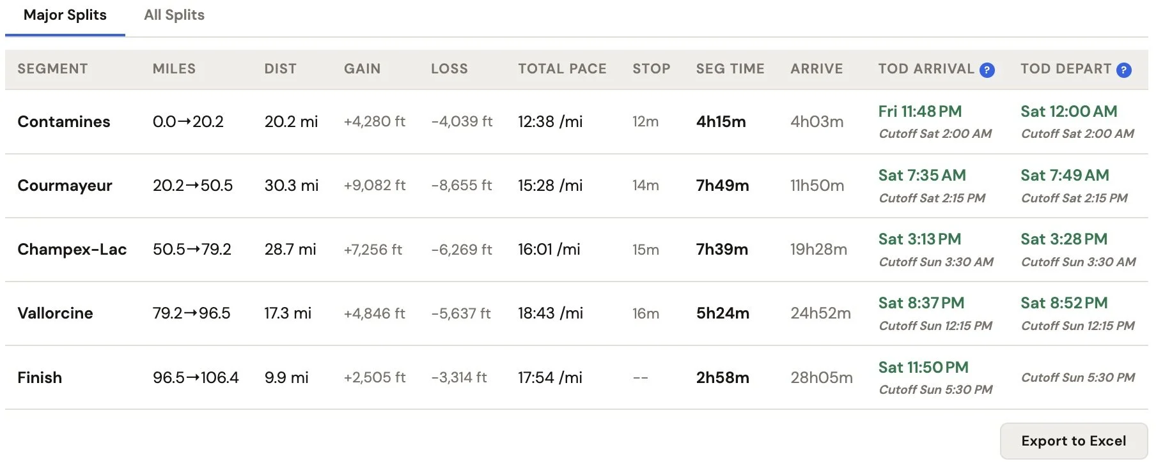Click the Finish segment row label
The image size is (1156, 466).
coord(40,377)
